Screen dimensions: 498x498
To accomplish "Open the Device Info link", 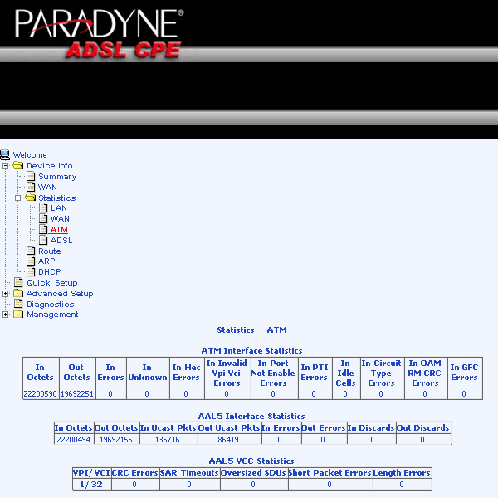I will pos(50,166).
